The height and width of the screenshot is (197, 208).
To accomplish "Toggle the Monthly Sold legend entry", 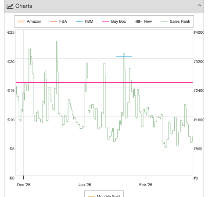I will pos(104,196).
